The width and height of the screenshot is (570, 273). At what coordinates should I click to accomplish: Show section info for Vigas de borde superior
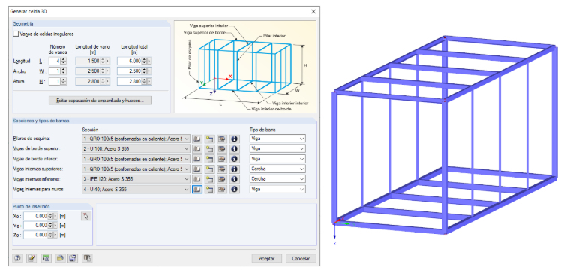pyautogui.click(x=235, y=148)
